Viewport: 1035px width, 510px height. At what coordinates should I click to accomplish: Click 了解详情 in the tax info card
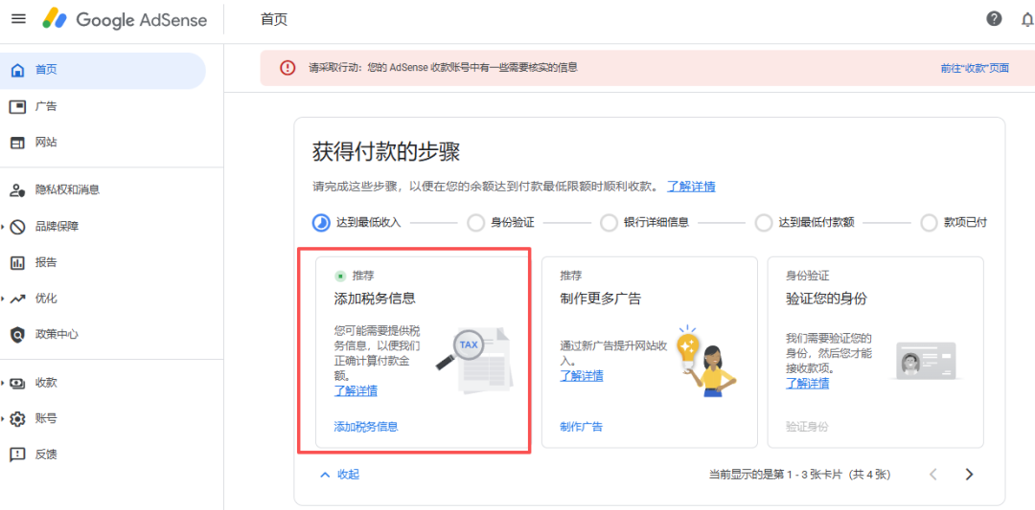pyautogui.click(x=356, y=391)
